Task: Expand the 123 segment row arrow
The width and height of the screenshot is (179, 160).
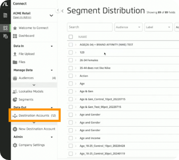Action: click(x=76, y=53)
